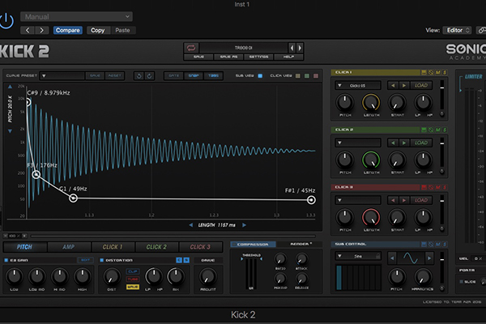Viewport: 486px width, 324px height.
Task: Click the green Click View swatch
Action: (x=307, y=75)
